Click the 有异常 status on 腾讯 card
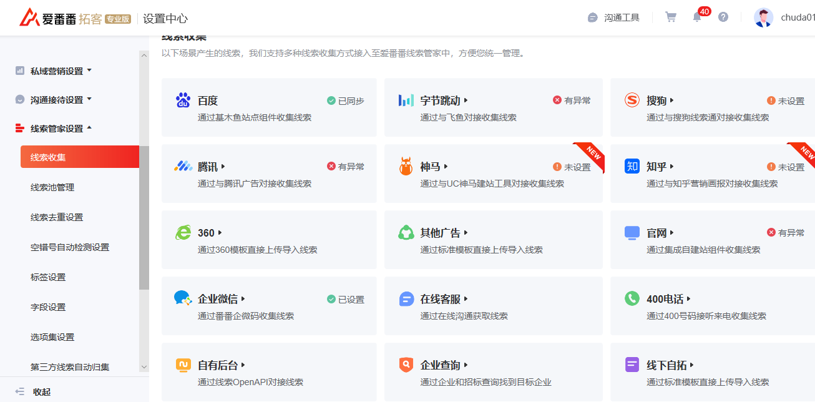Viewport: 815px width, 402px height. tap(346, 166)
